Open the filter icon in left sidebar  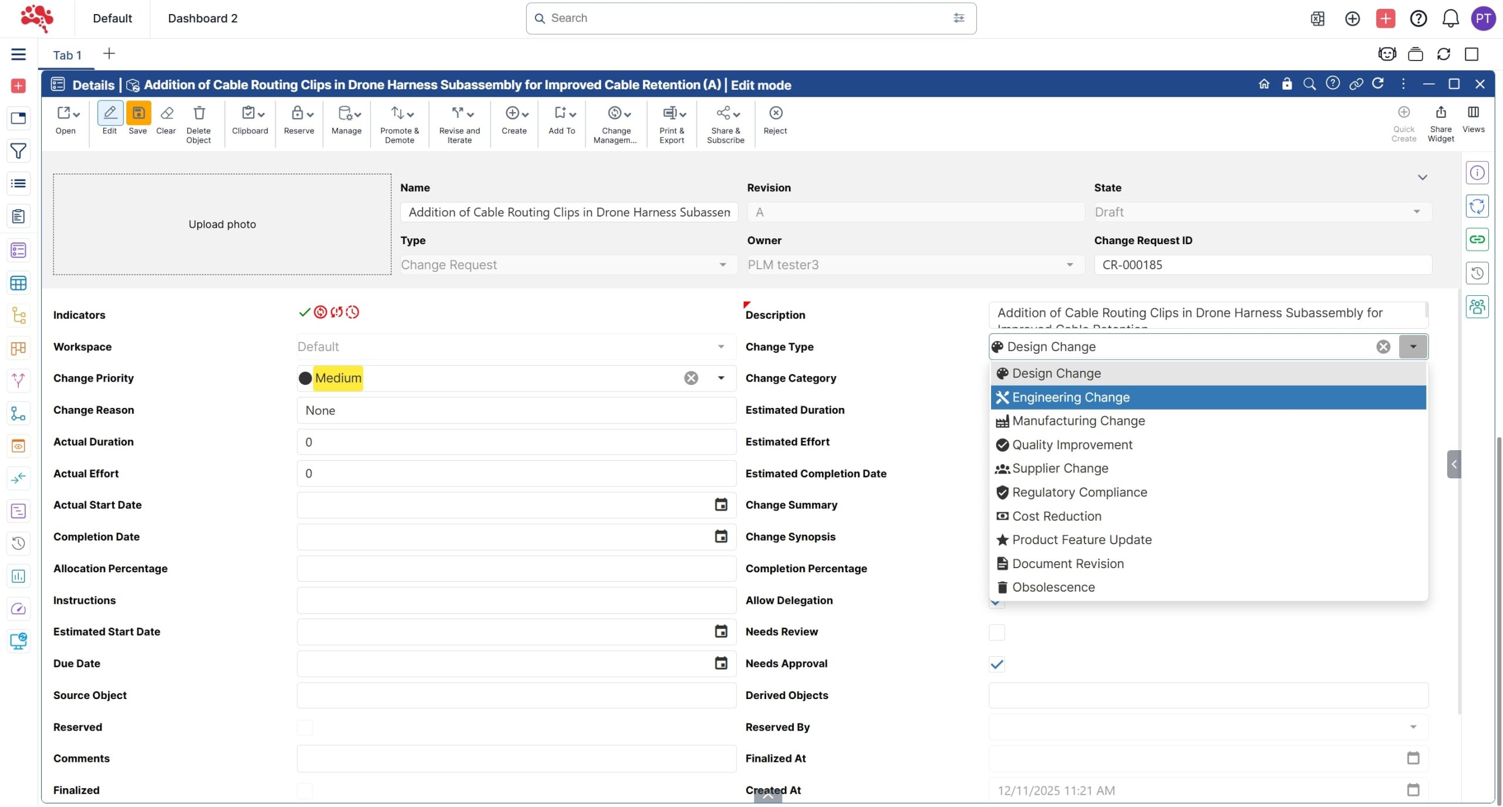click(18, 151)
